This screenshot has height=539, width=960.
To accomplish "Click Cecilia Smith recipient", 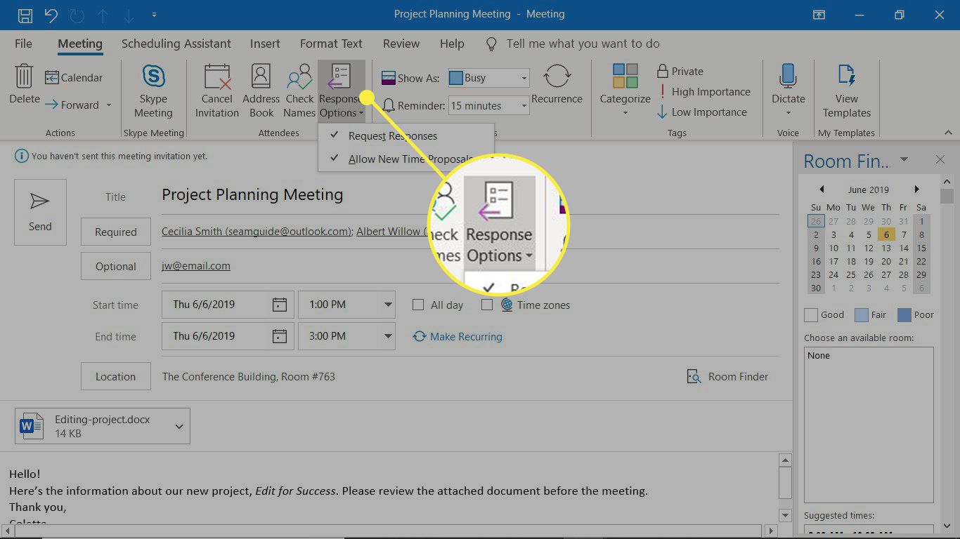I will [x=257, y=232].
